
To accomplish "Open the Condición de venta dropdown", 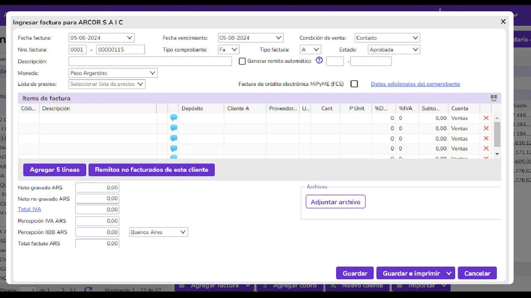I will tap(387, 38).
